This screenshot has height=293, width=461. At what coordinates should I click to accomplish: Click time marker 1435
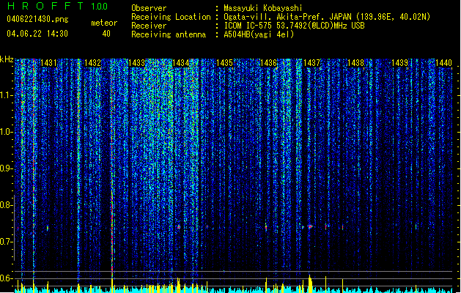click(224, 63)
